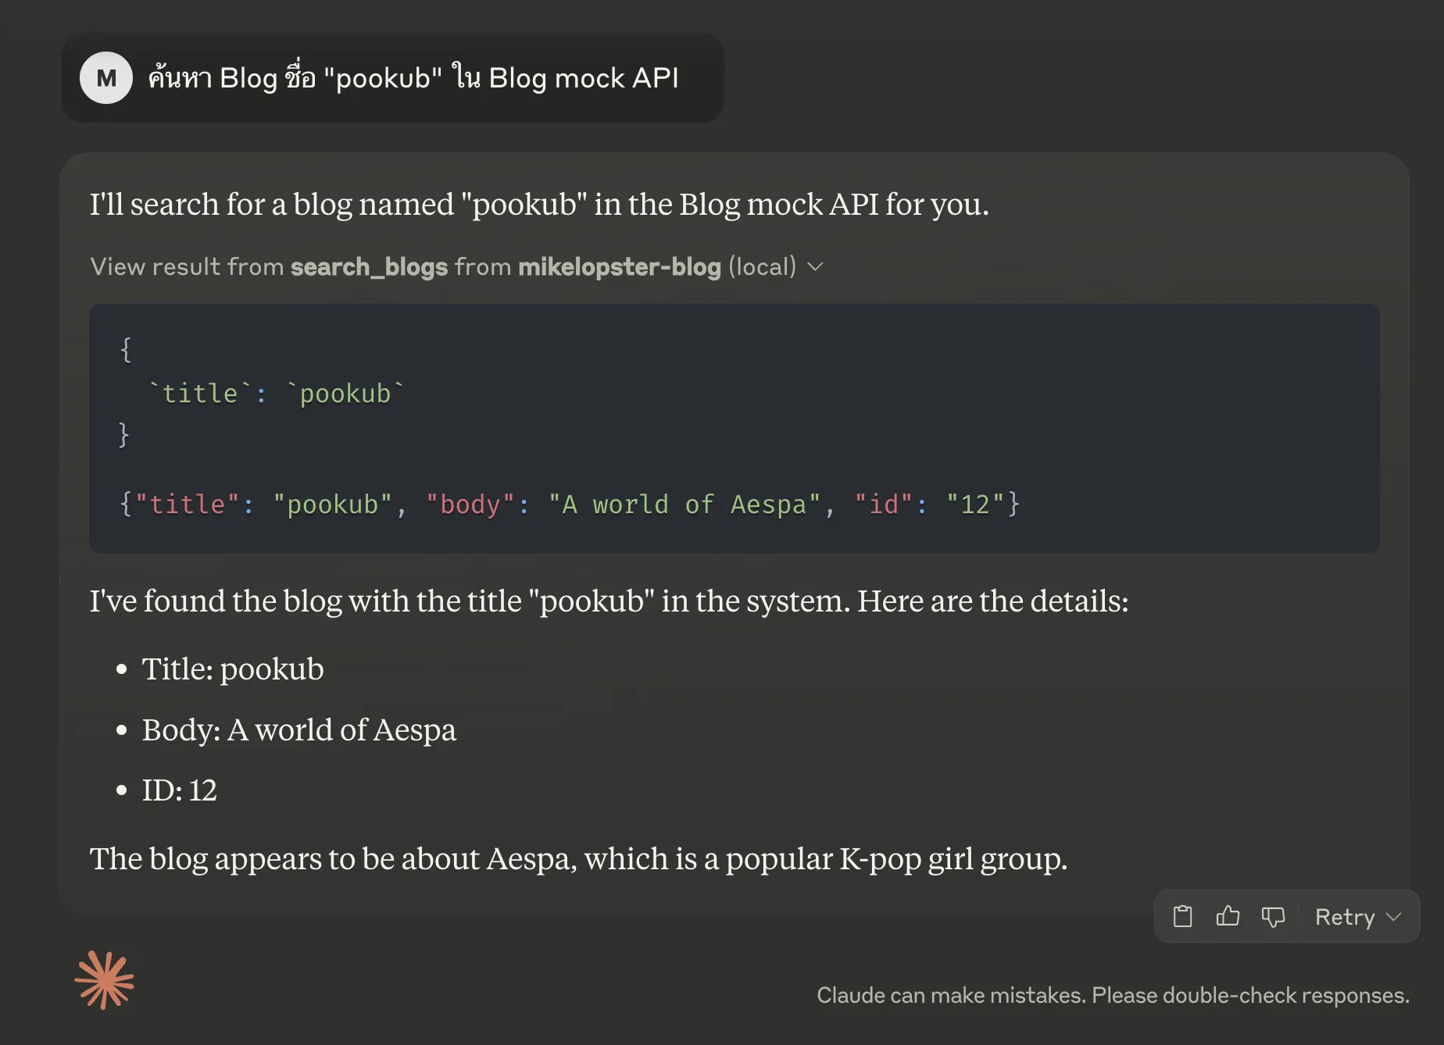Viewport: 1444px width, 1045px height.
Task: Click the "Claude can make mistakes" disclaimer
Action: pyautogui.click(x=1113, y=995)
